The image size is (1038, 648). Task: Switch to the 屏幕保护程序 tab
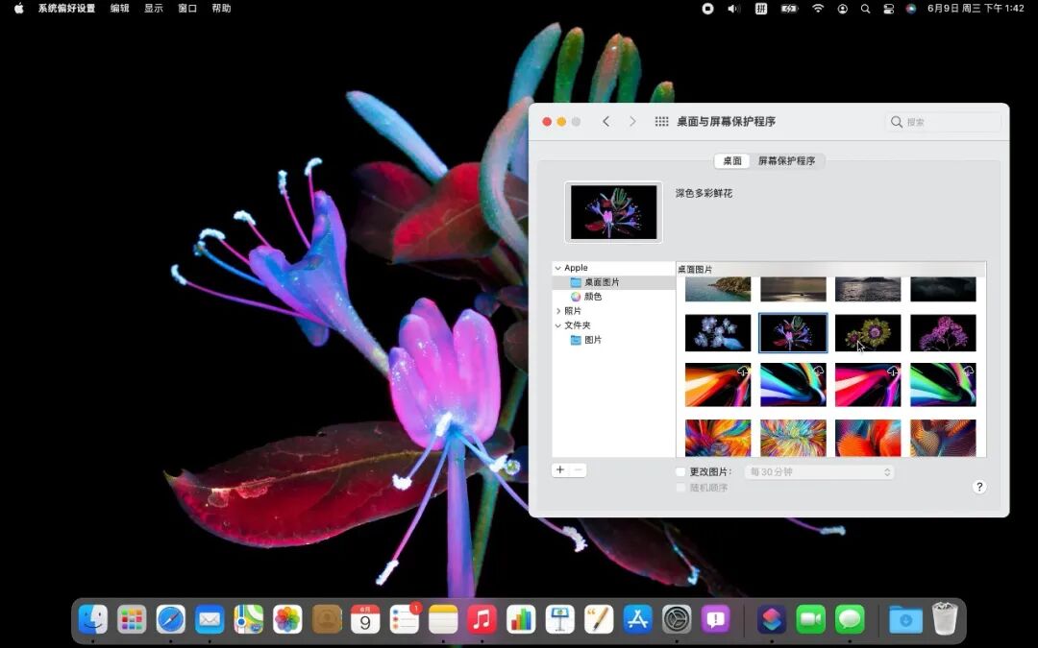click(x=786, y=160)
